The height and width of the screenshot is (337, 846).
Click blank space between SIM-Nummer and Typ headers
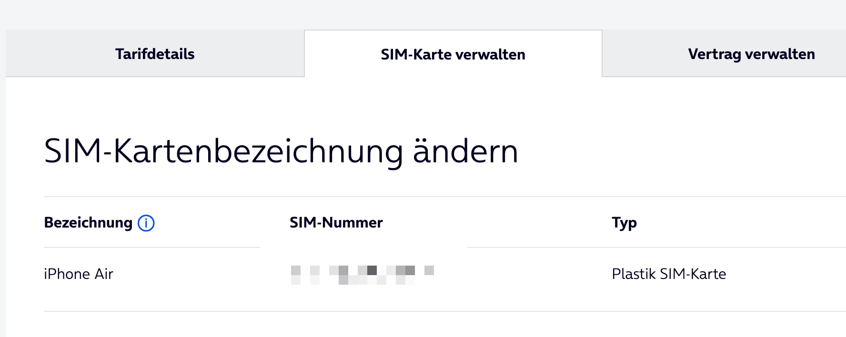tap(495, 223)
